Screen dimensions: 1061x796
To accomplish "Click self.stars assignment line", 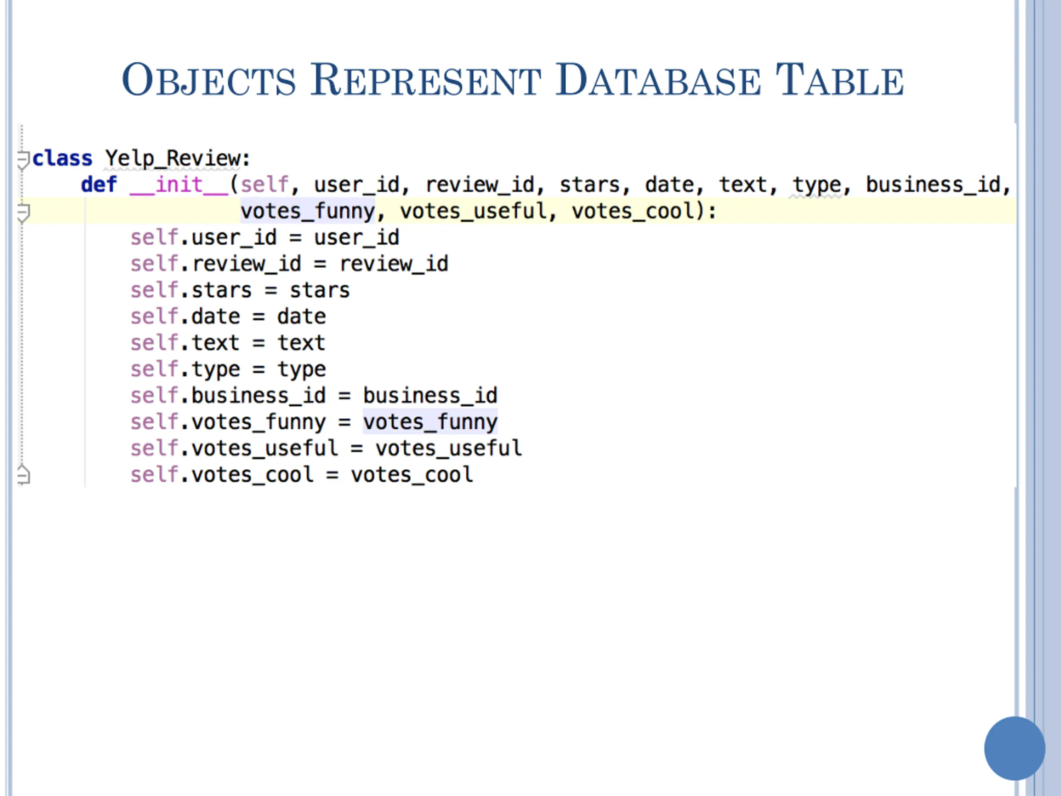I will tap(240, 290).
